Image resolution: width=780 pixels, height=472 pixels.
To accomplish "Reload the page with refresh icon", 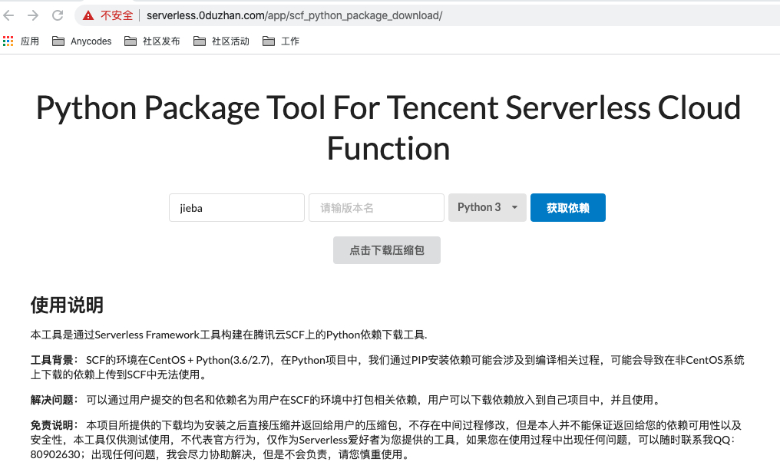I will point(58,15).
